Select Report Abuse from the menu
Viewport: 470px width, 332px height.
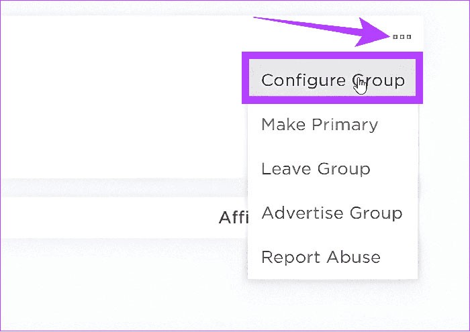[x=320, y=257]
